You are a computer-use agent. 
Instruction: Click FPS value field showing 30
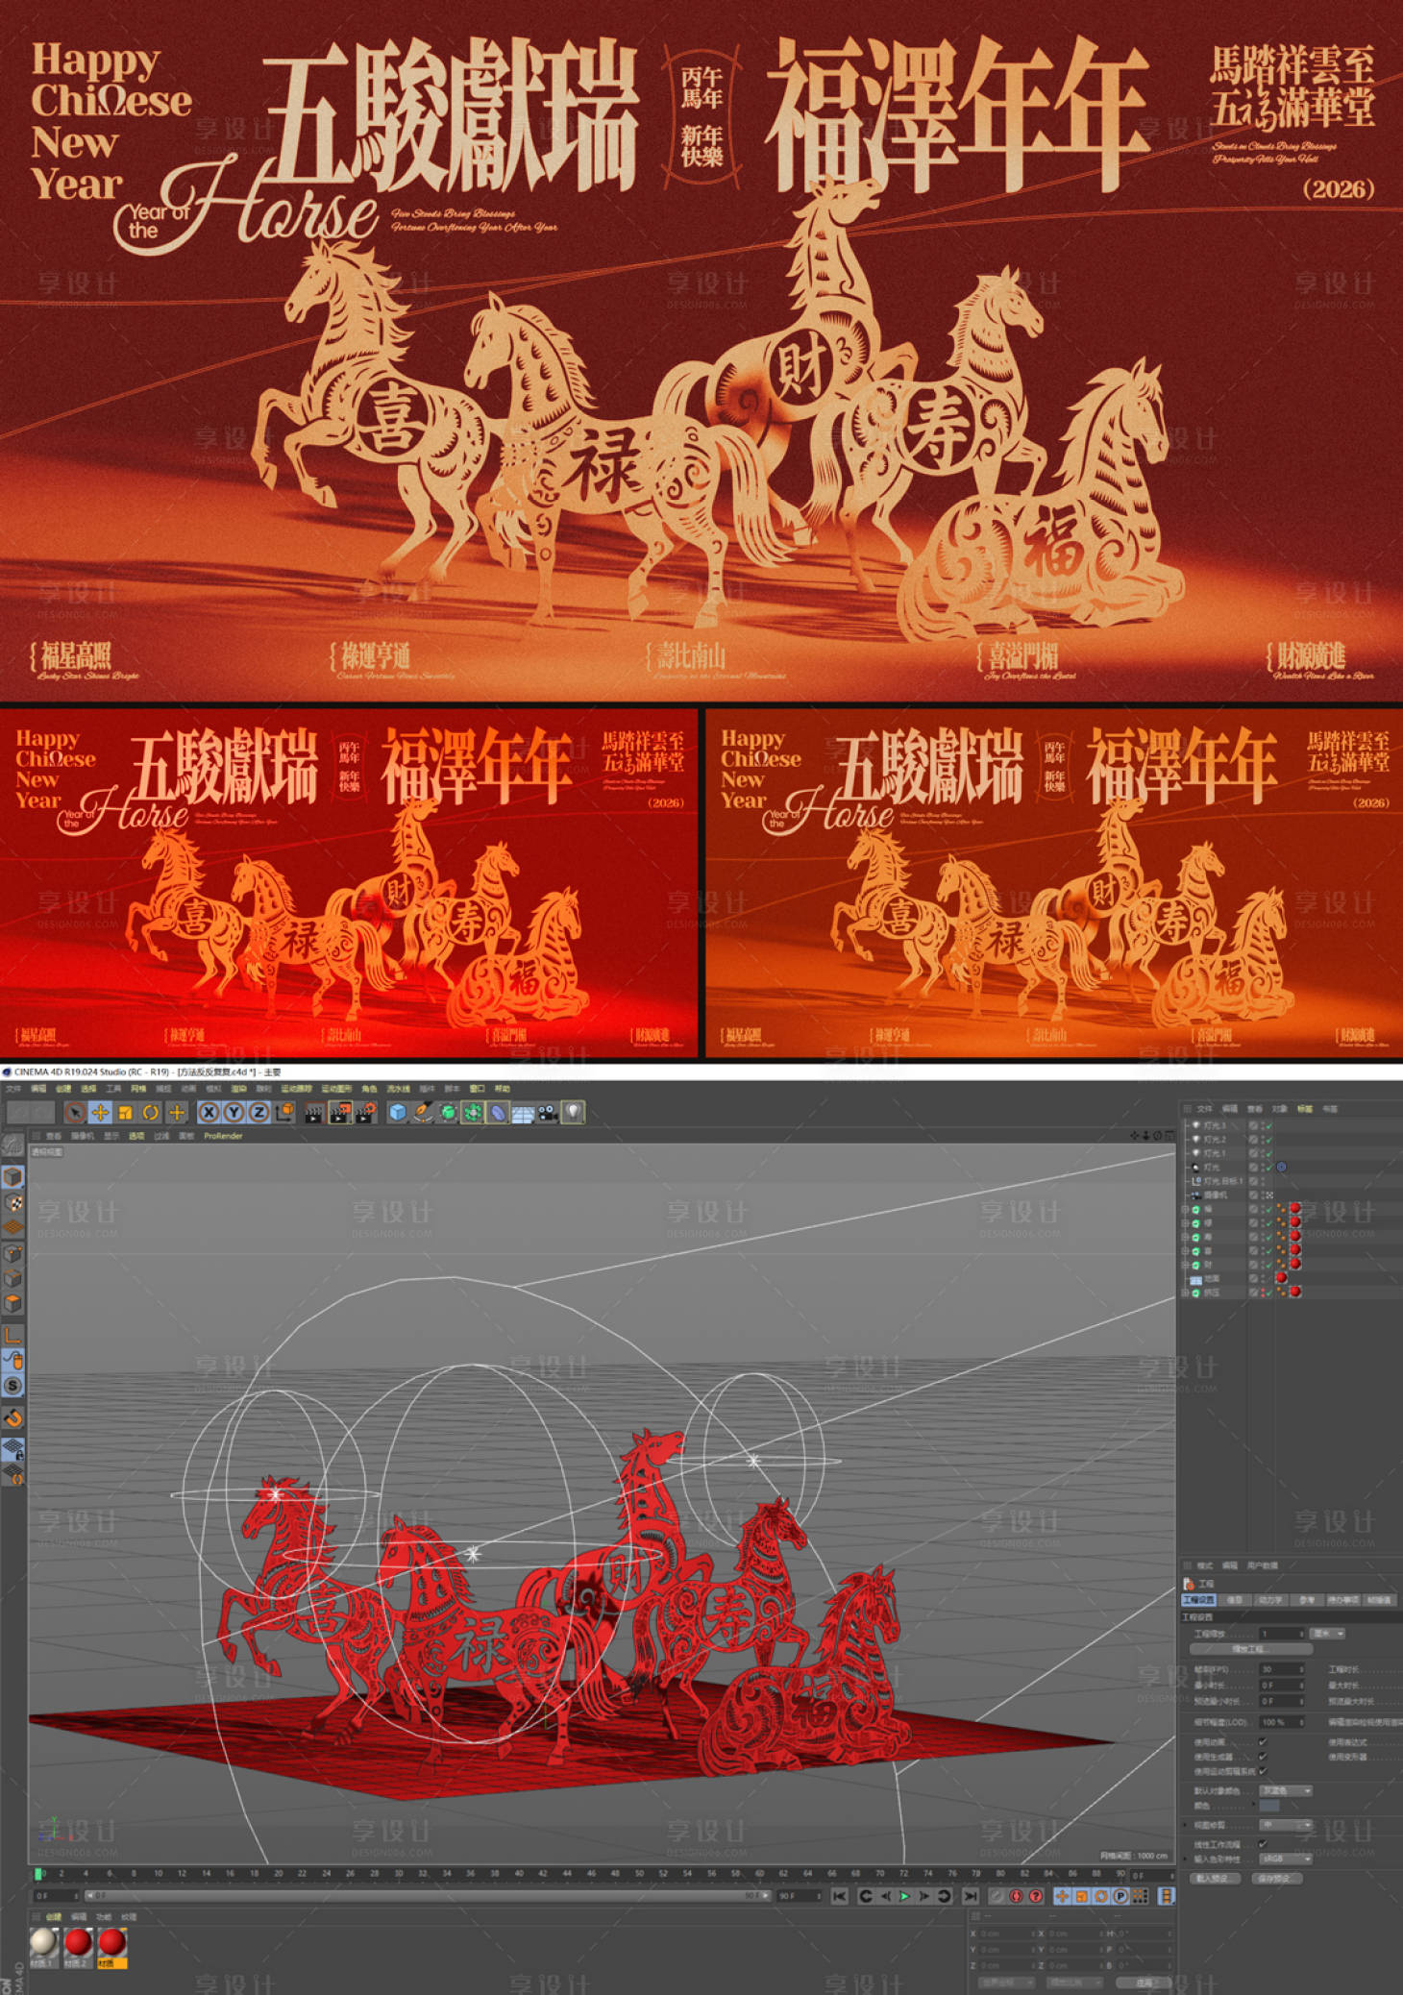coord(1282,1669)
